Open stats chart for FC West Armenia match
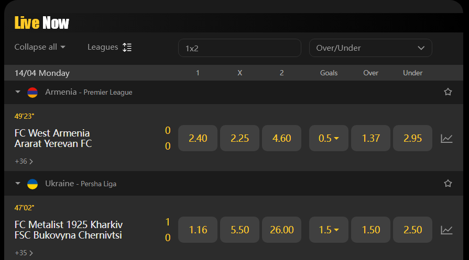The height and width of the screenshot is (260, 469). click(446, 139)
